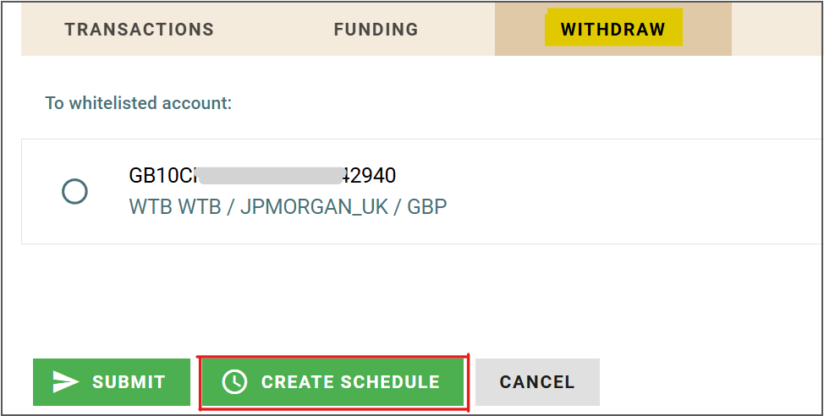The image size is (824, 416).
Task: Click the Create Schedule button text
Action: pyautogui.click(x=350, y=382)
